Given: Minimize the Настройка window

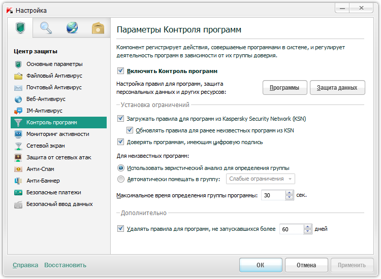Looking at the screenshot, I should (x=342, y=8).
